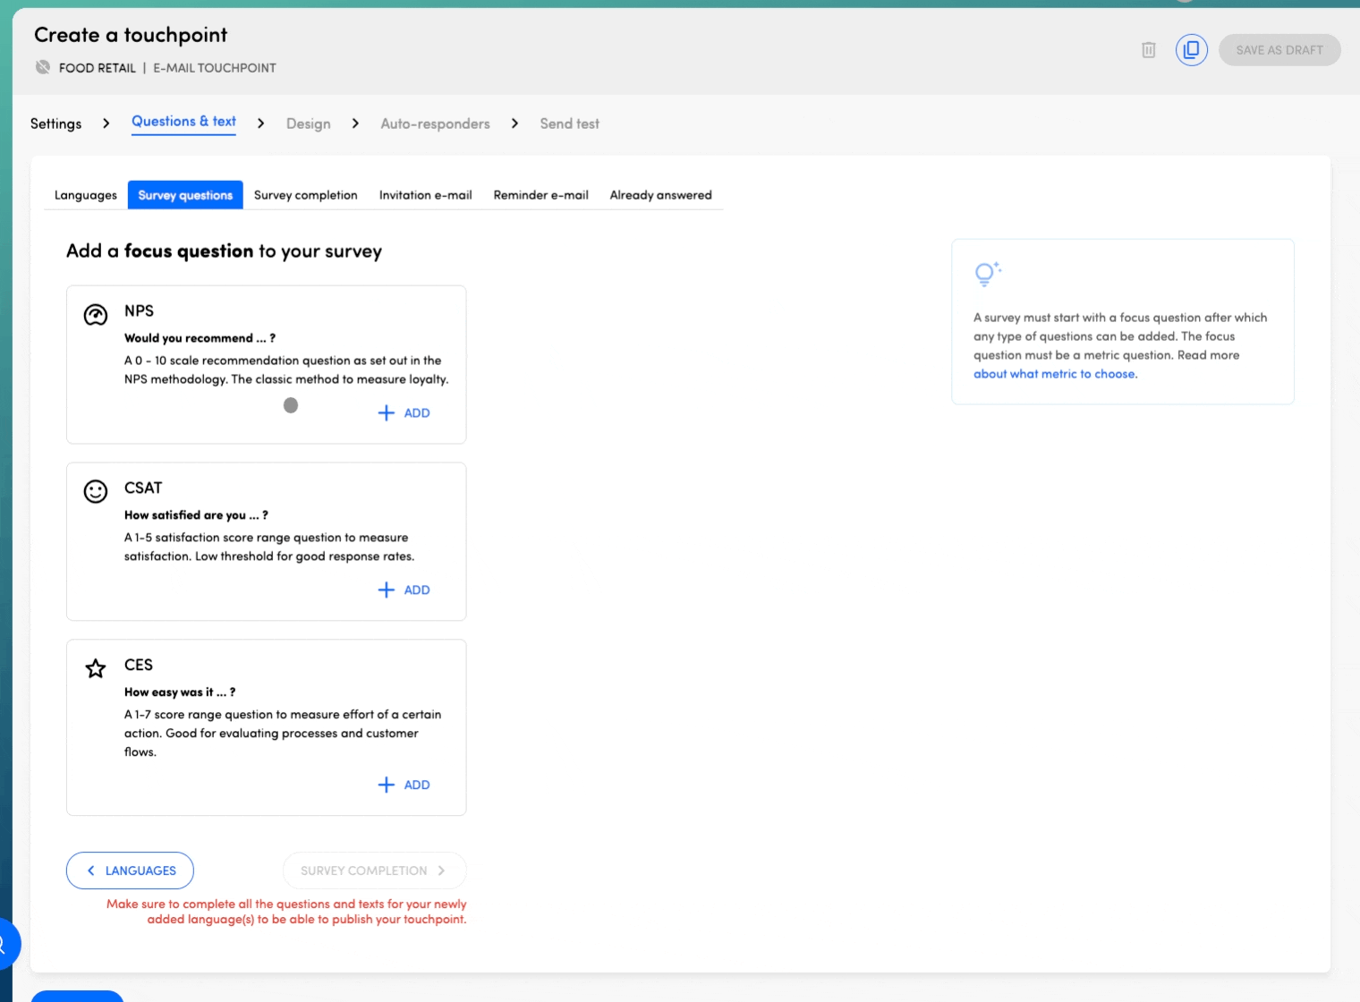Open the Languages tab
1360x1002 pixels.
pyautogui.click(x=86, y=195)
